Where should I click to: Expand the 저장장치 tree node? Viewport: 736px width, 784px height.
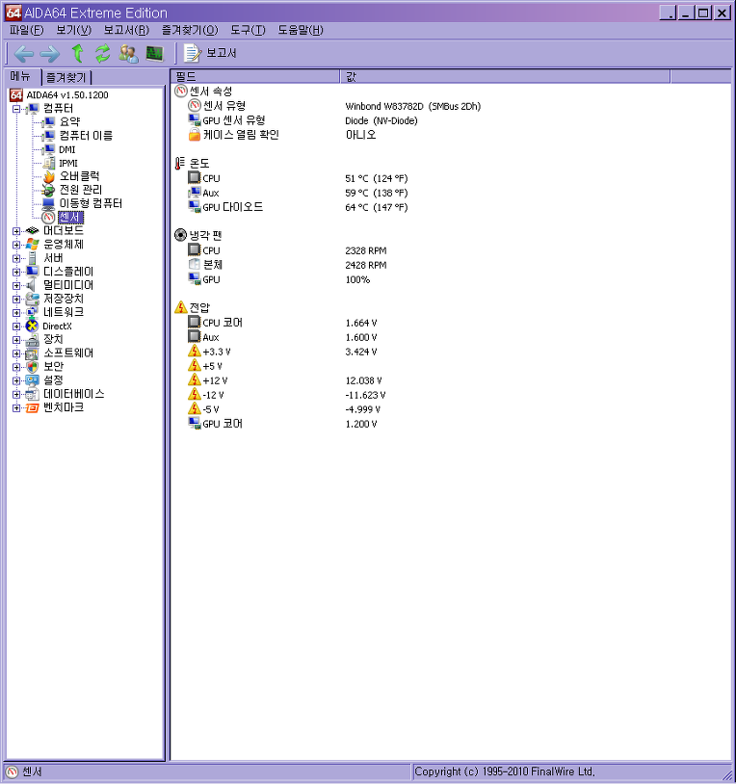pos(16,299)
